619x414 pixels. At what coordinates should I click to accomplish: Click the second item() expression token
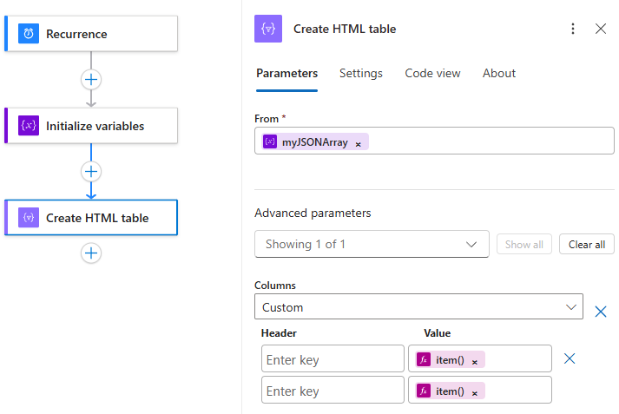point(450,391)
